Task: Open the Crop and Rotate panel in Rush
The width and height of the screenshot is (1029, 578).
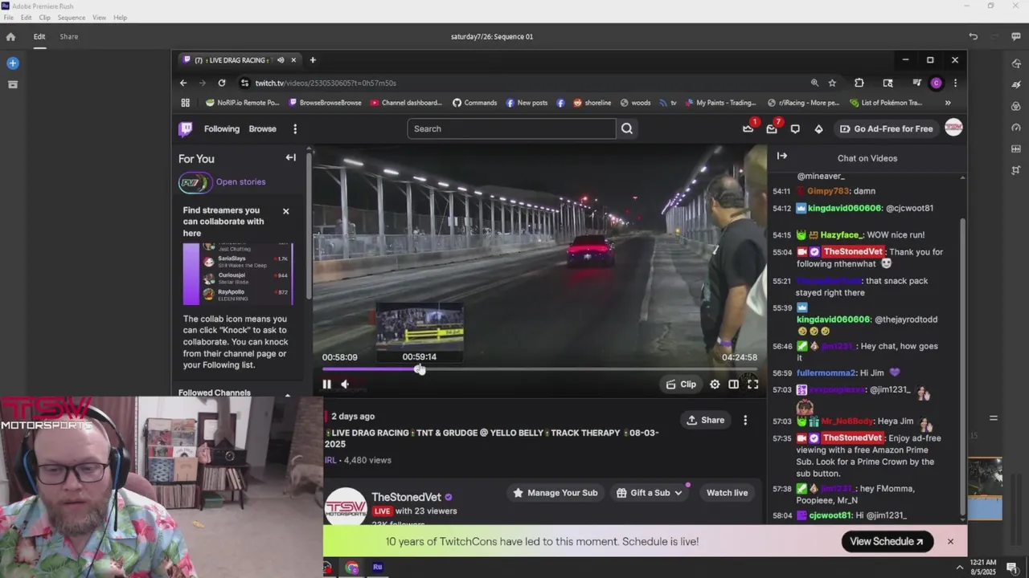Action: point(1016,170)
